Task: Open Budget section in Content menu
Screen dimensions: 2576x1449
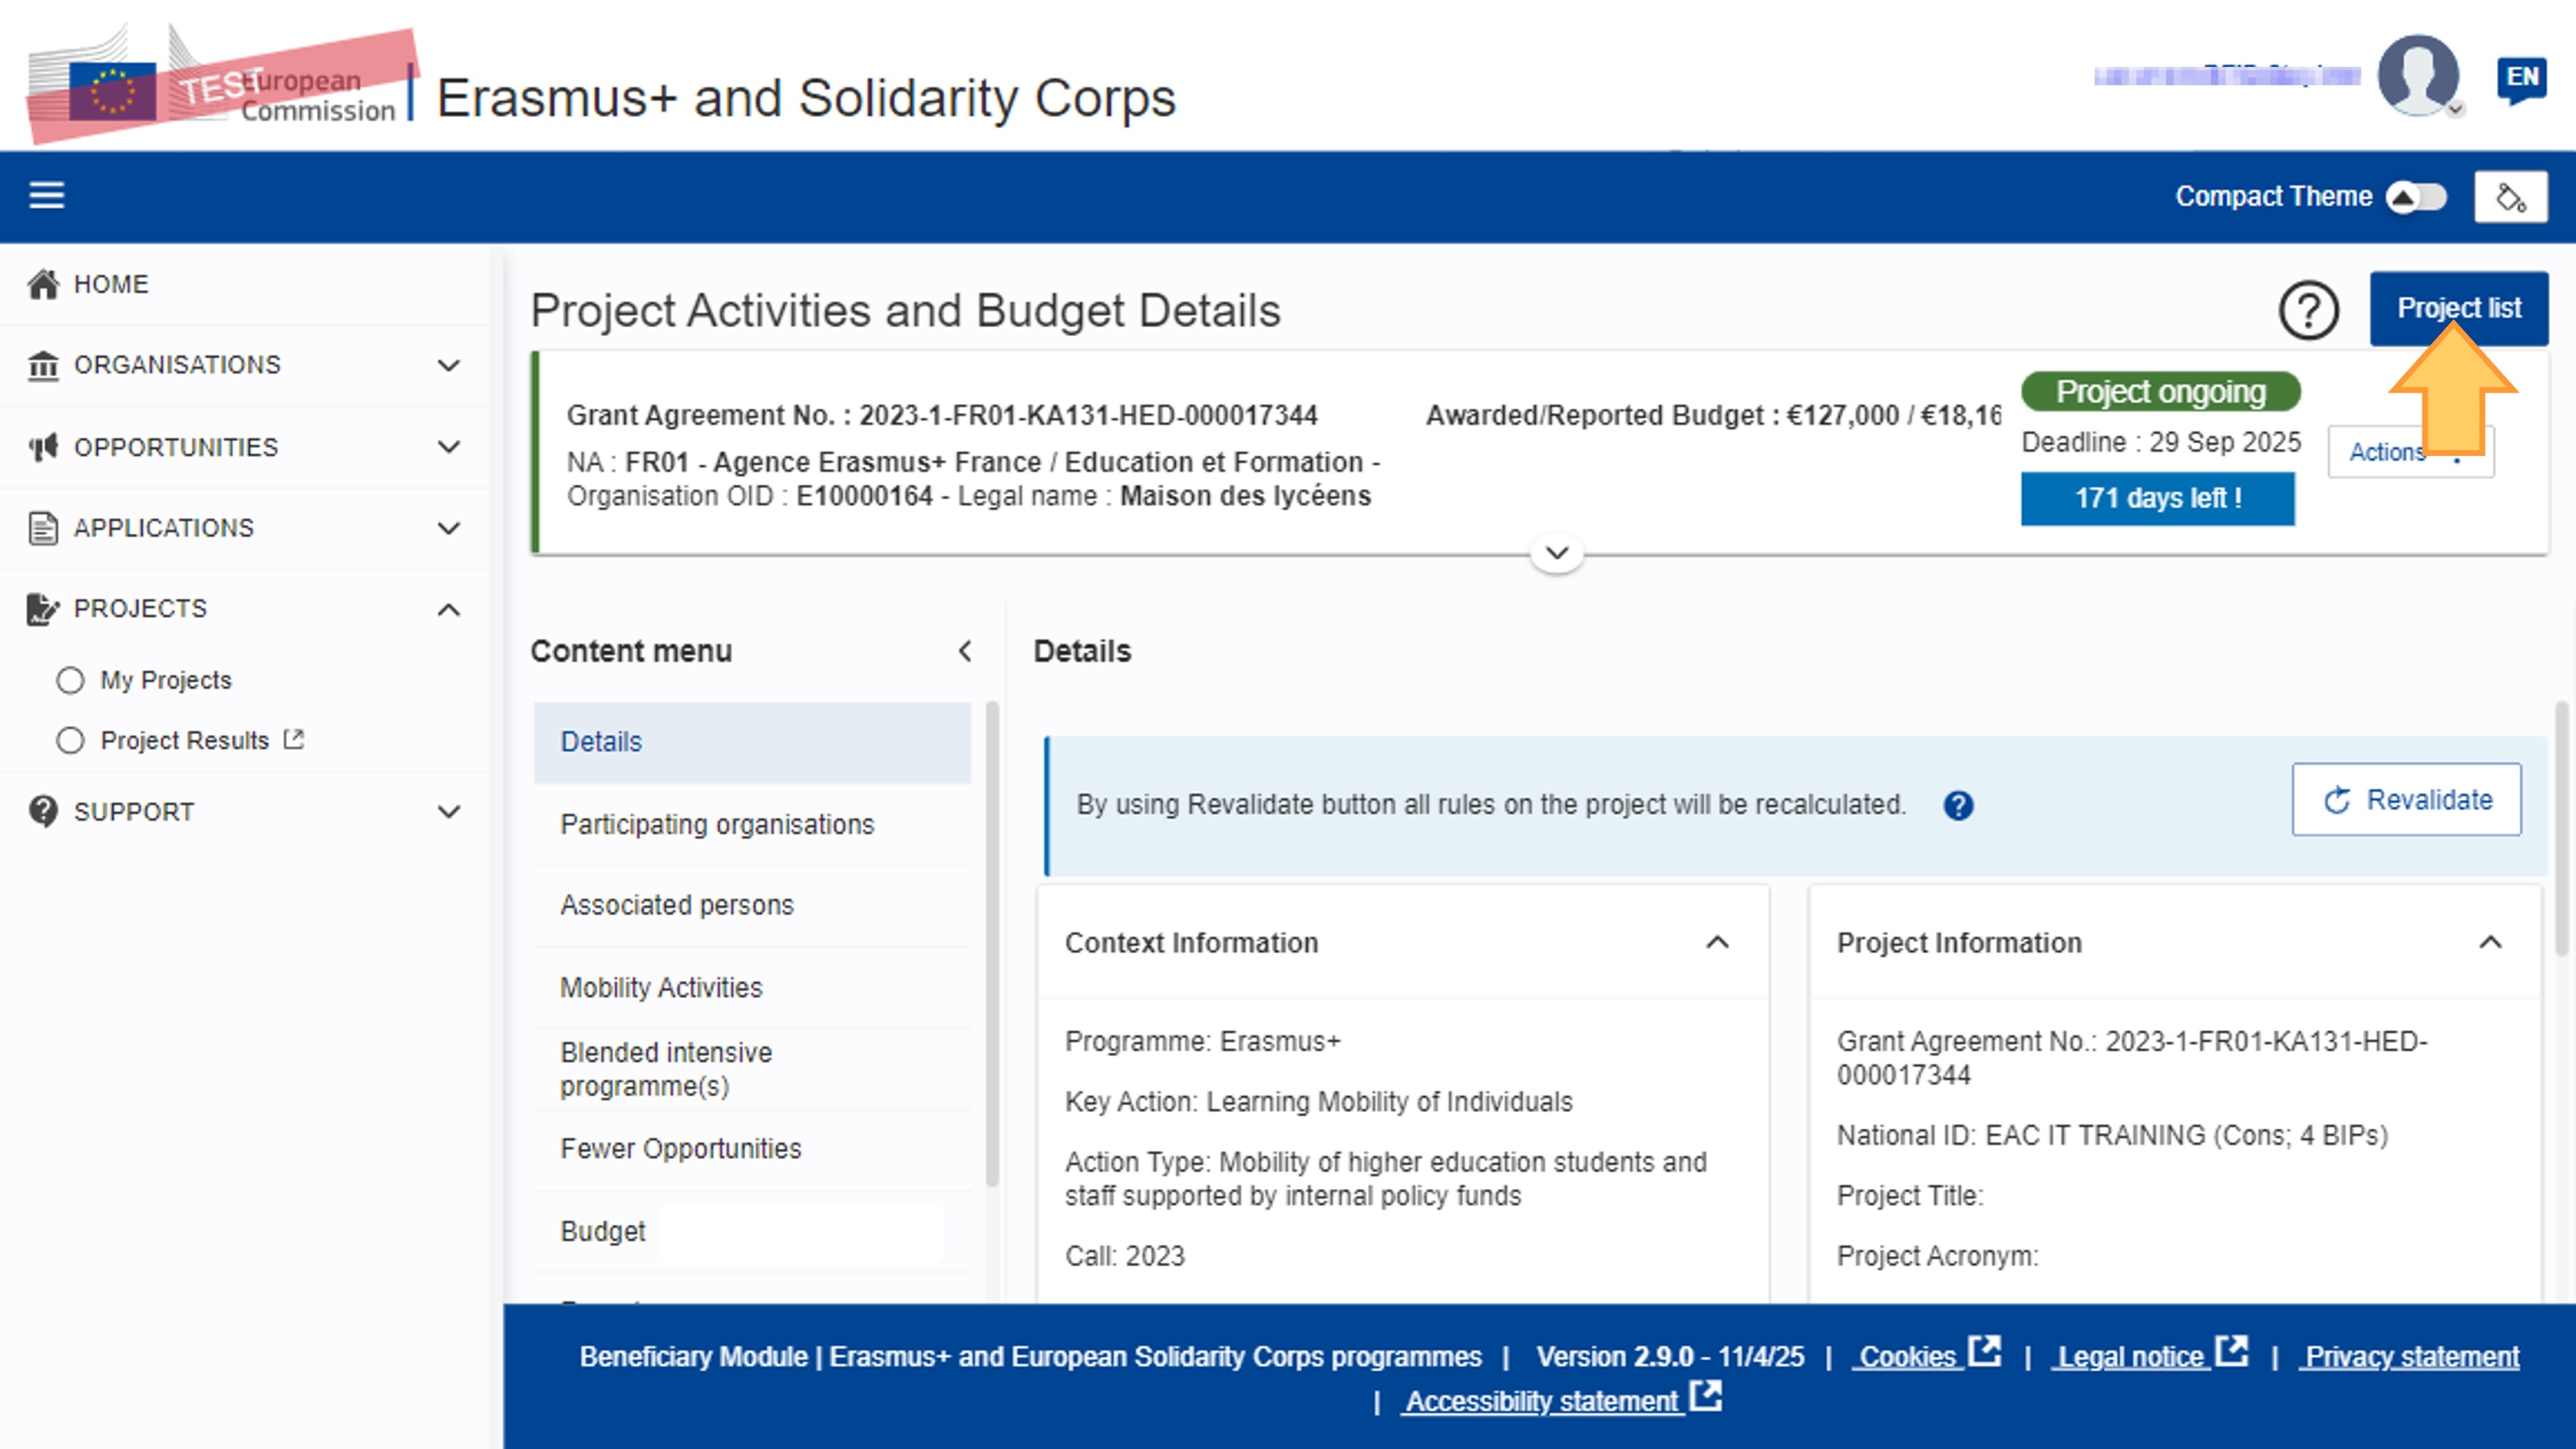Action: pos(752,1231)
